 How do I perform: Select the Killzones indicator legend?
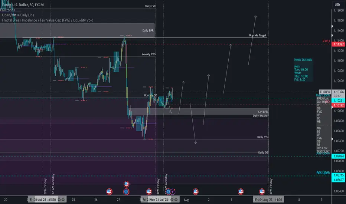click(9, 10)
